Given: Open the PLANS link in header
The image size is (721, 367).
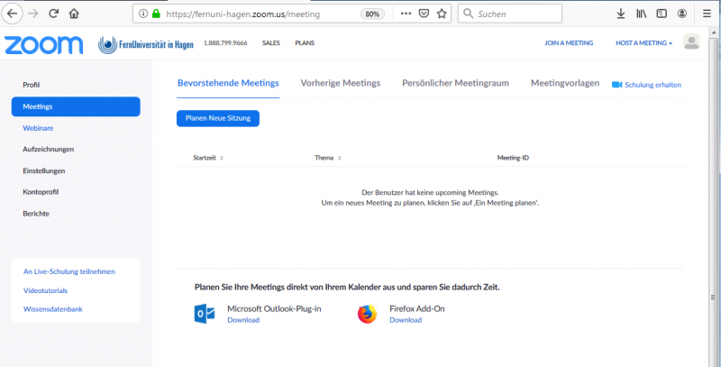Looking at the screenshot, I should point(305,43).
